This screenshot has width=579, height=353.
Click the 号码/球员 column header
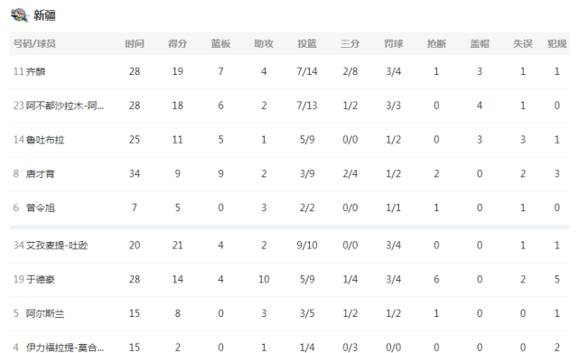(34, 43)
